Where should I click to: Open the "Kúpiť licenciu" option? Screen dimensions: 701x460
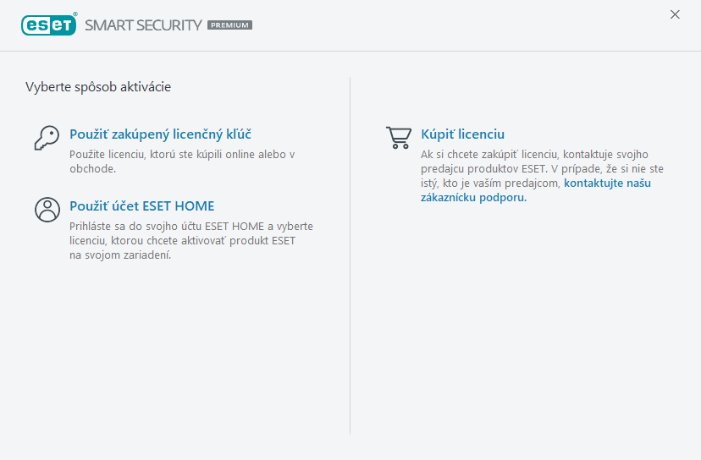point(462,134)
